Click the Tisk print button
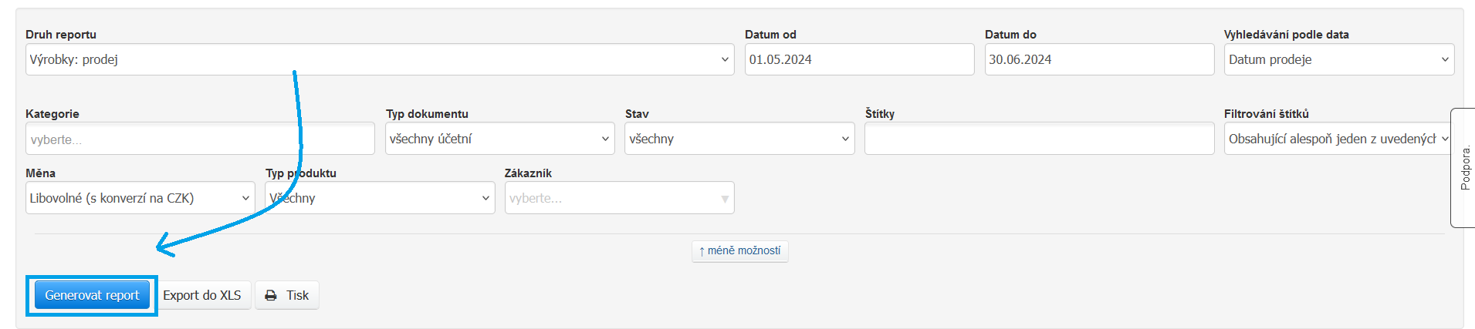This screenshot has height=329, width=1475. click(297, 295)
